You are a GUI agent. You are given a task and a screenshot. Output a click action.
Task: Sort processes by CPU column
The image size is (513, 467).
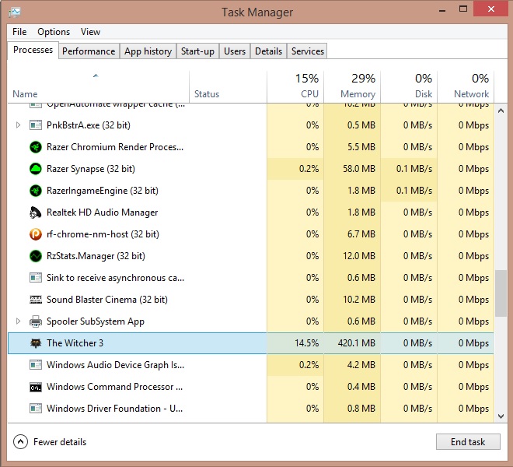pos(295,87)
